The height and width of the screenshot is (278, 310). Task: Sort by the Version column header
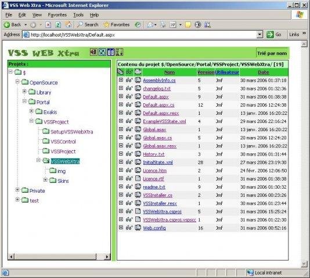pyautogui.click(x=206, y=73)
